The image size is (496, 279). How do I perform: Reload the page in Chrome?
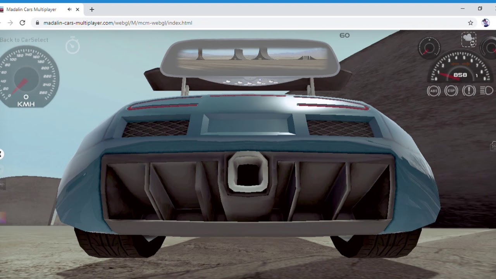22,23
